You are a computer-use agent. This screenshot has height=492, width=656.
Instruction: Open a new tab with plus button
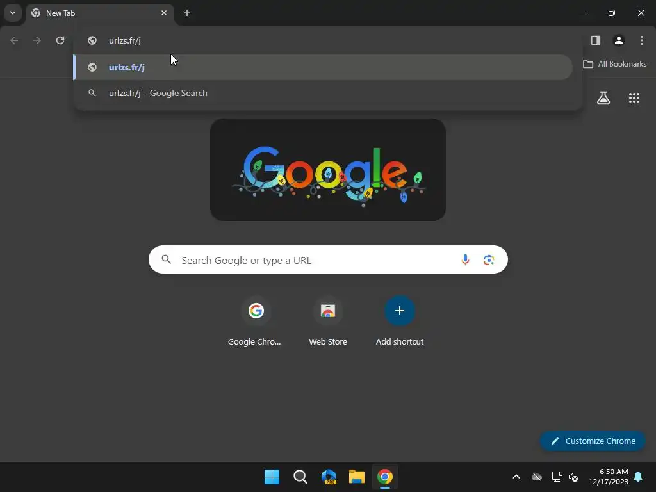click(187, 13)
